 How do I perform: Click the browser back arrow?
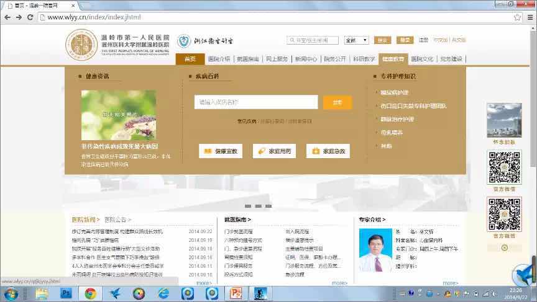[7, 17]
